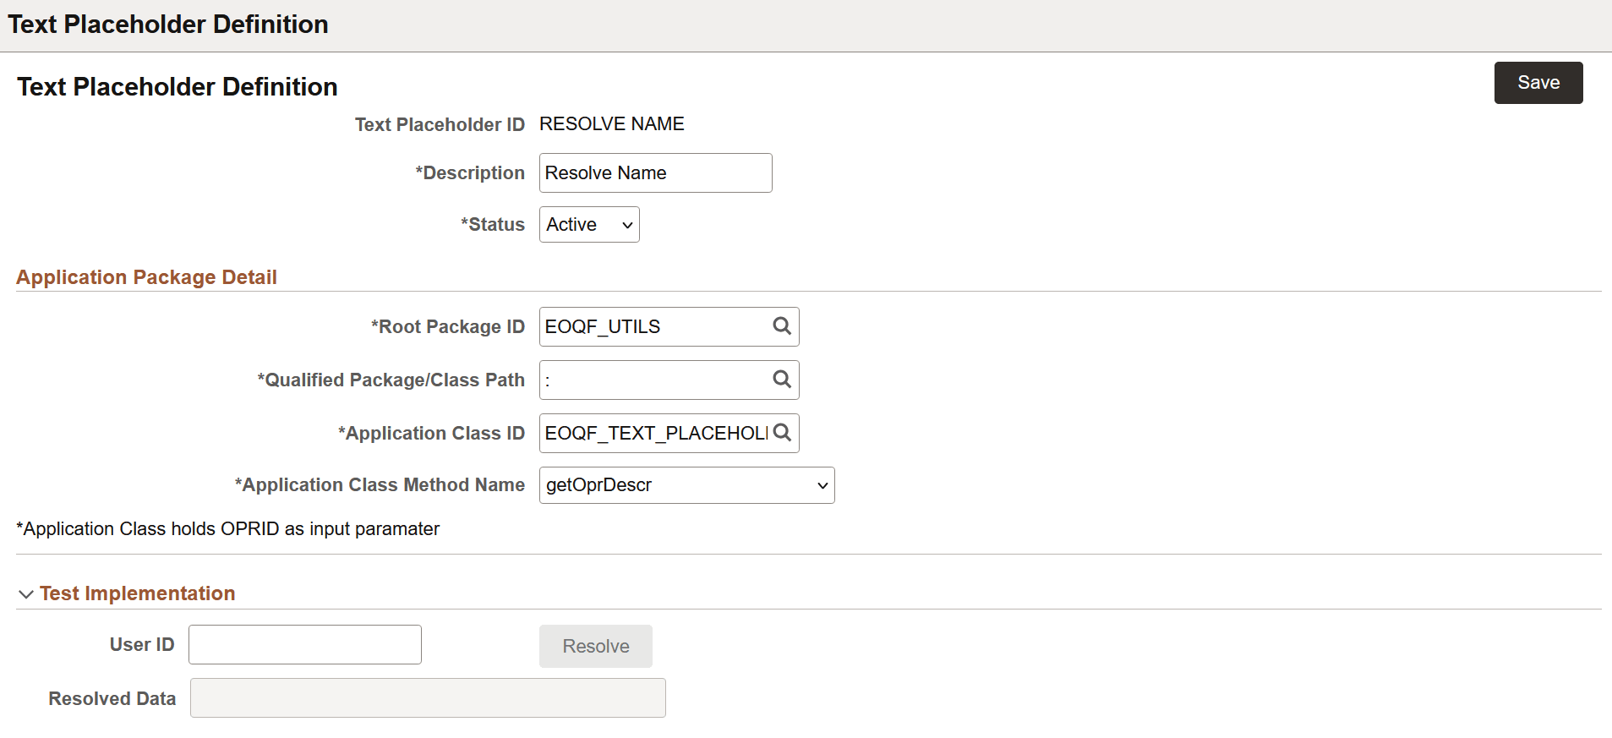Screen dimensions: 1612x738
Task: Click the Test Implementation disclosure chevron
Action: pos(26,593)
